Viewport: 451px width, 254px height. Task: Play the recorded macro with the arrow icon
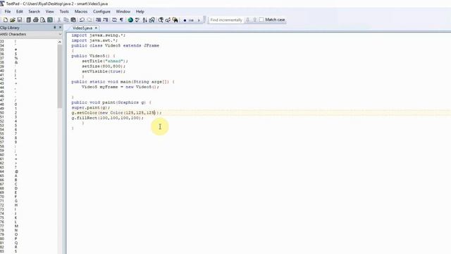(x=199, y=20)
